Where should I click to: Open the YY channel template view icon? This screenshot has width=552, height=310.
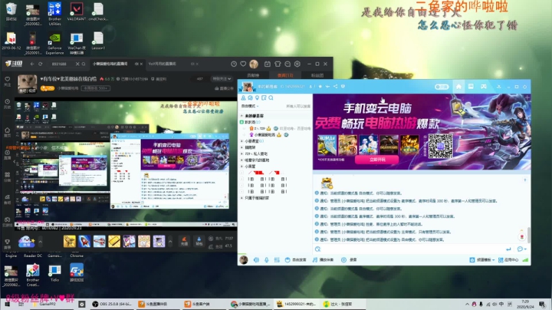click(x=471, y=86)
